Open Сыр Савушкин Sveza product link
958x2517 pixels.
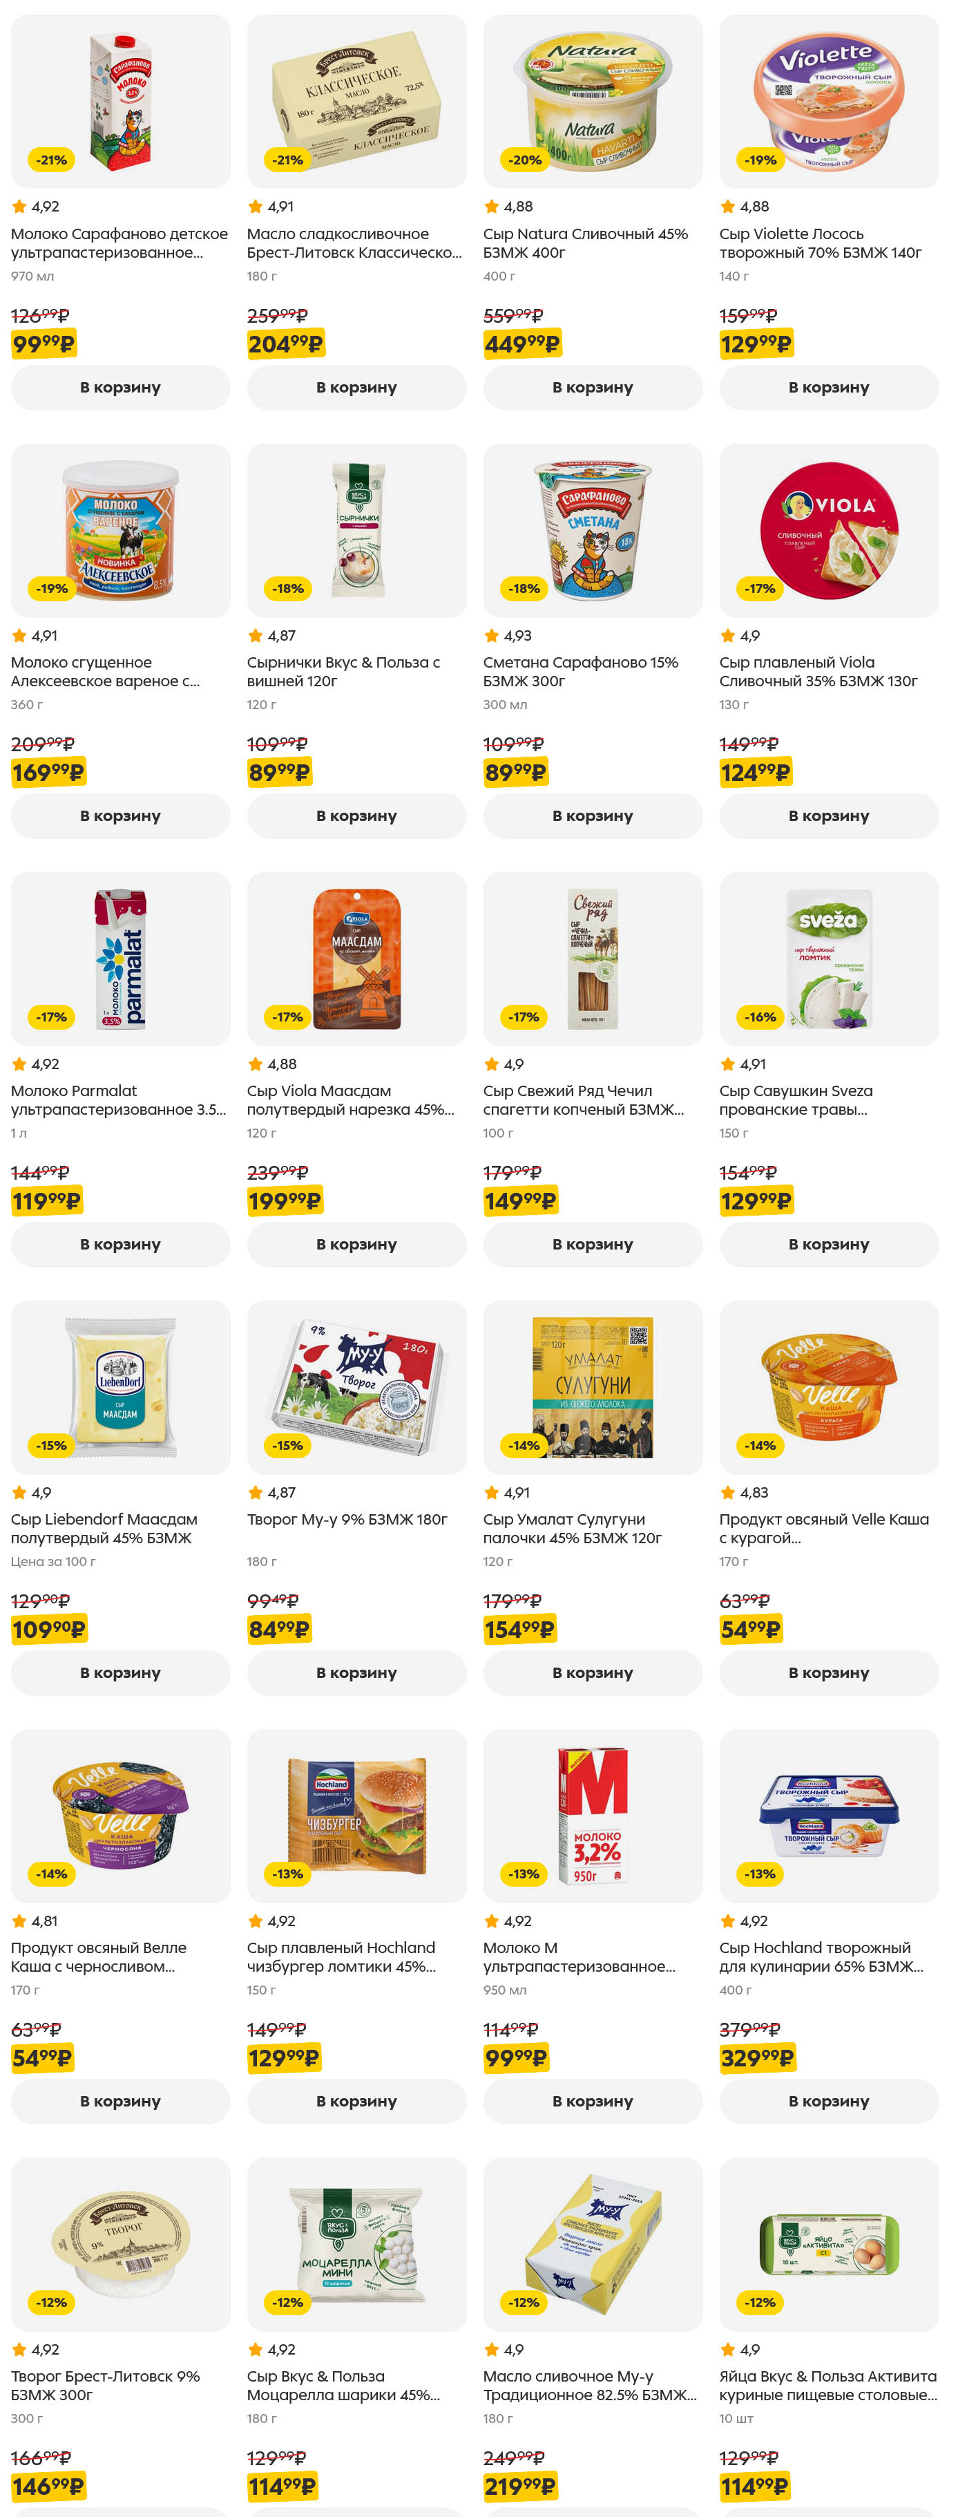tap(796, 1100)
